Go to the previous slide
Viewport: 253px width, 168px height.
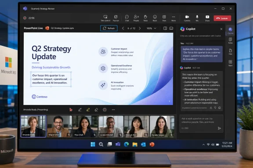coord(123,28)
